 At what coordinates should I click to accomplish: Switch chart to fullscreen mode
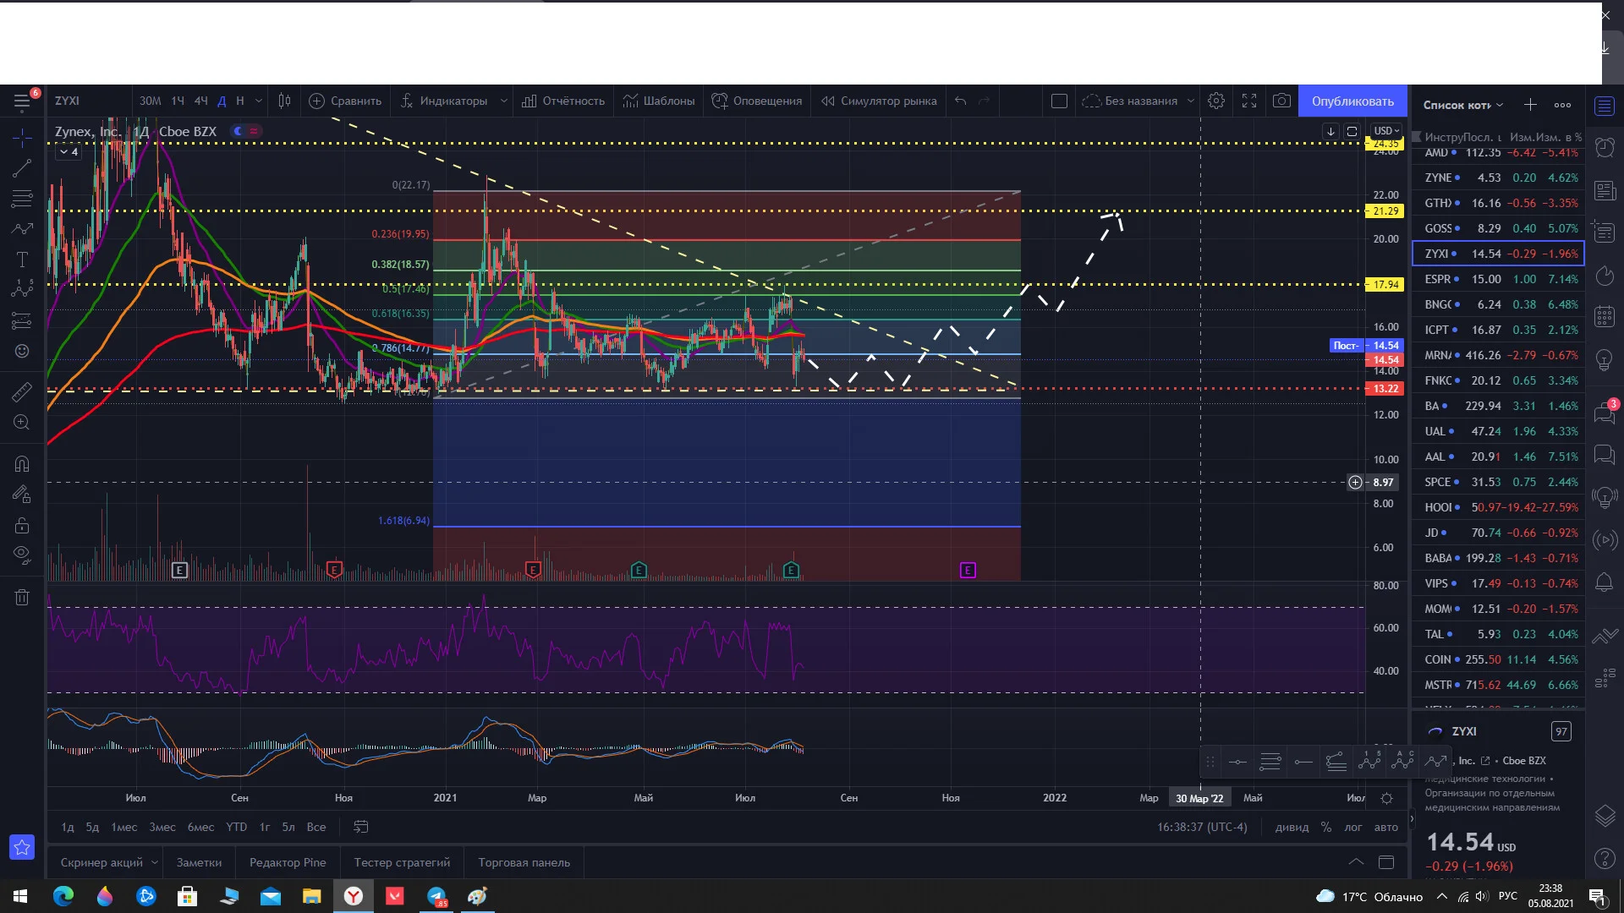point(1249,101)
